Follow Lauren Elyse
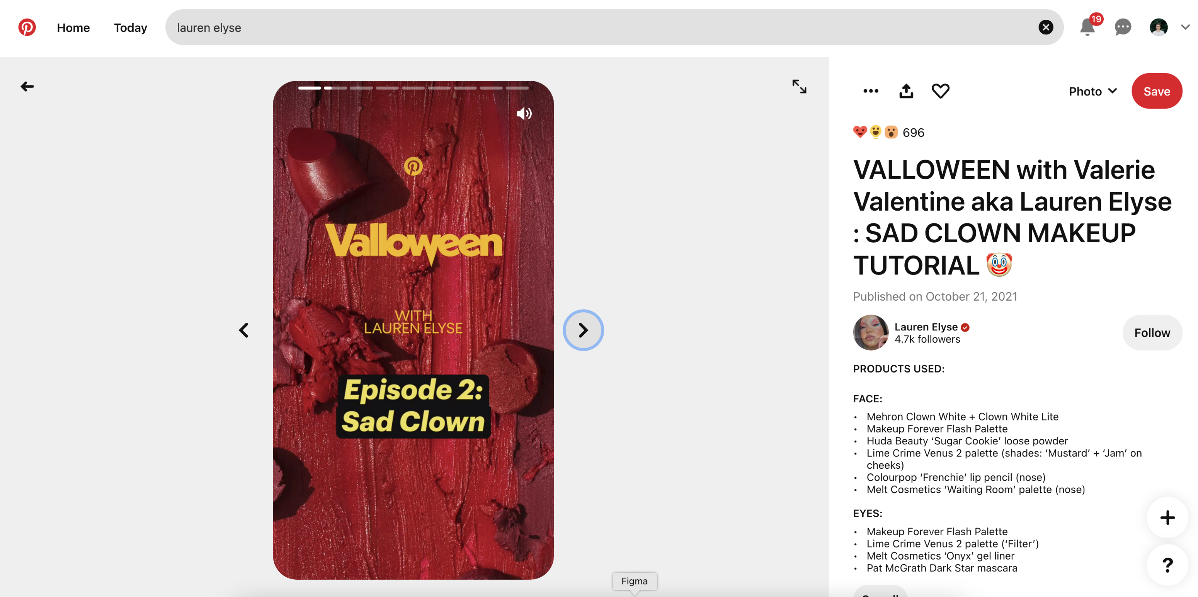The image size is (1198, 597). click(x=1152, y=333)
